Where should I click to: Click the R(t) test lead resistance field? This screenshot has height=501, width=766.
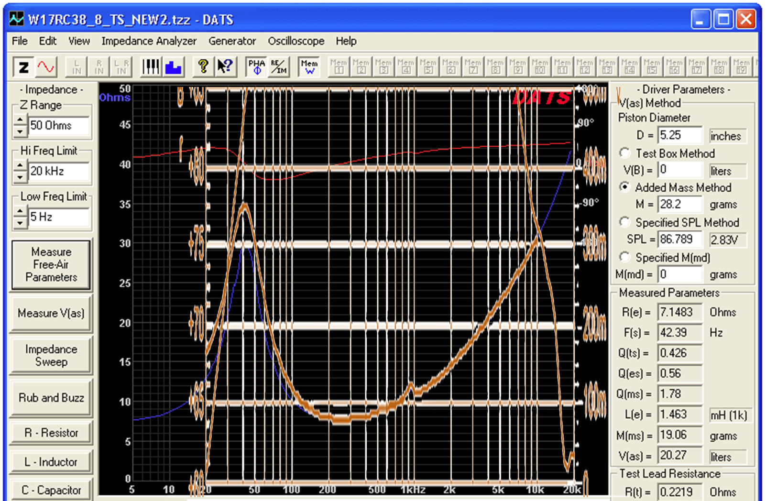point(680,492)
